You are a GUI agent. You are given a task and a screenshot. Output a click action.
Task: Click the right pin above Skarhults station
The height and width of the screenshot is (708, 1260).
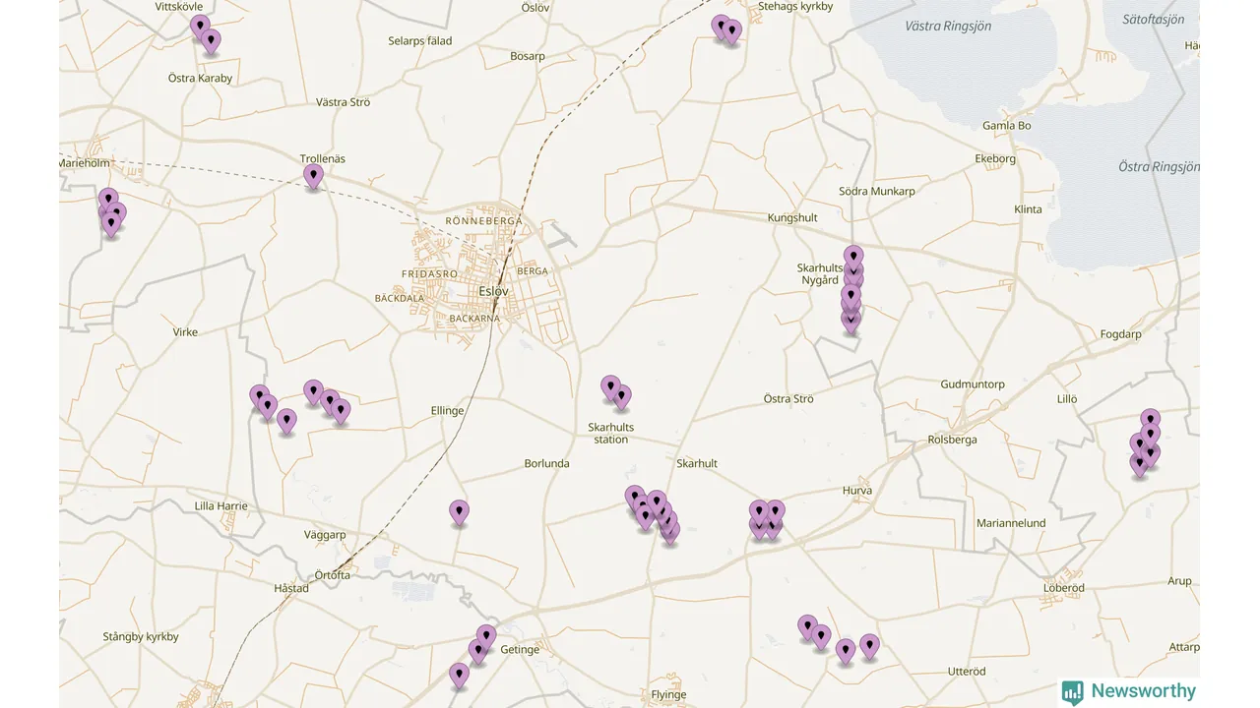pyautogui.click(x=621, y=398)
